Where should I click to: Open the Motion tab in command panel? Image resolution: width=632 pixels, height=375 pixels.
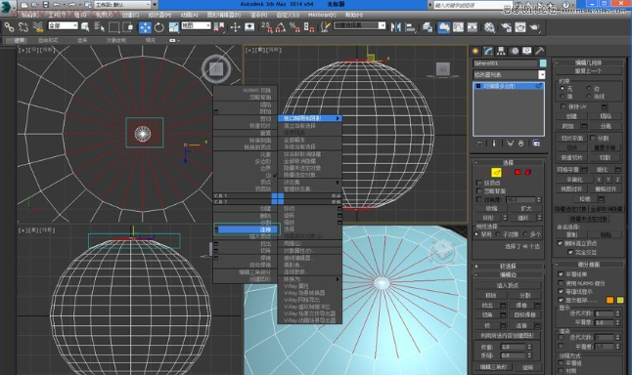[515, 51]
